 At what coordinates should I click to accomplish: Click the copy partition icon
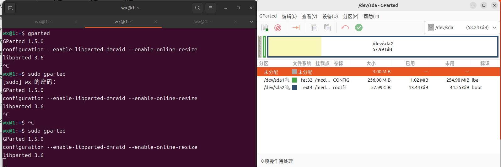[314, 28]
